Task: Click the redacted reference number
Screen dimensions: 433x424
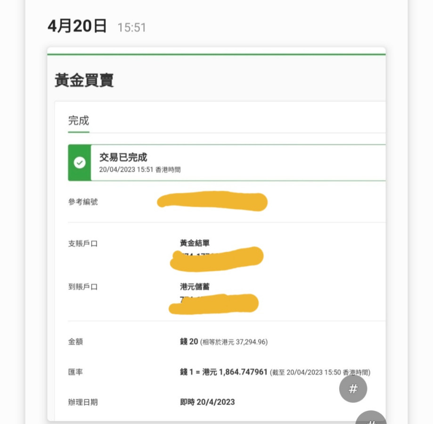Action: 212,202
